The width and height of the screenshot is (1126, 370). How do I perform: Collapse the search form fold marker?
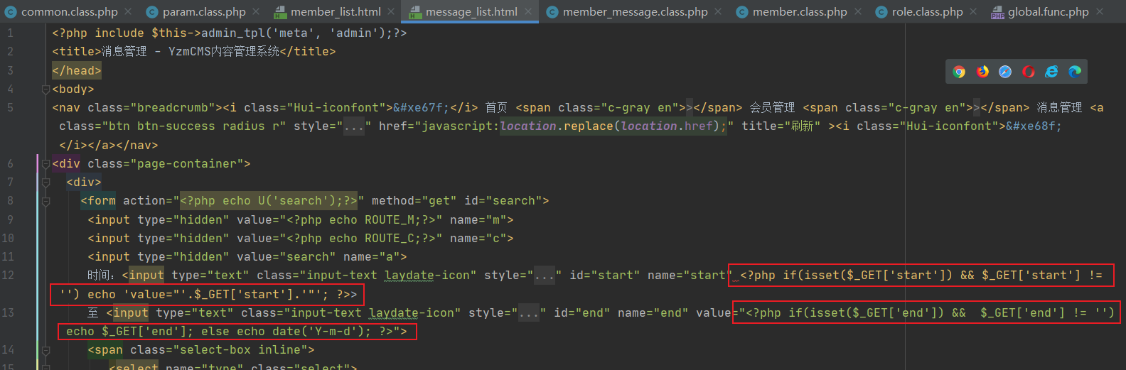pos(45,202)
